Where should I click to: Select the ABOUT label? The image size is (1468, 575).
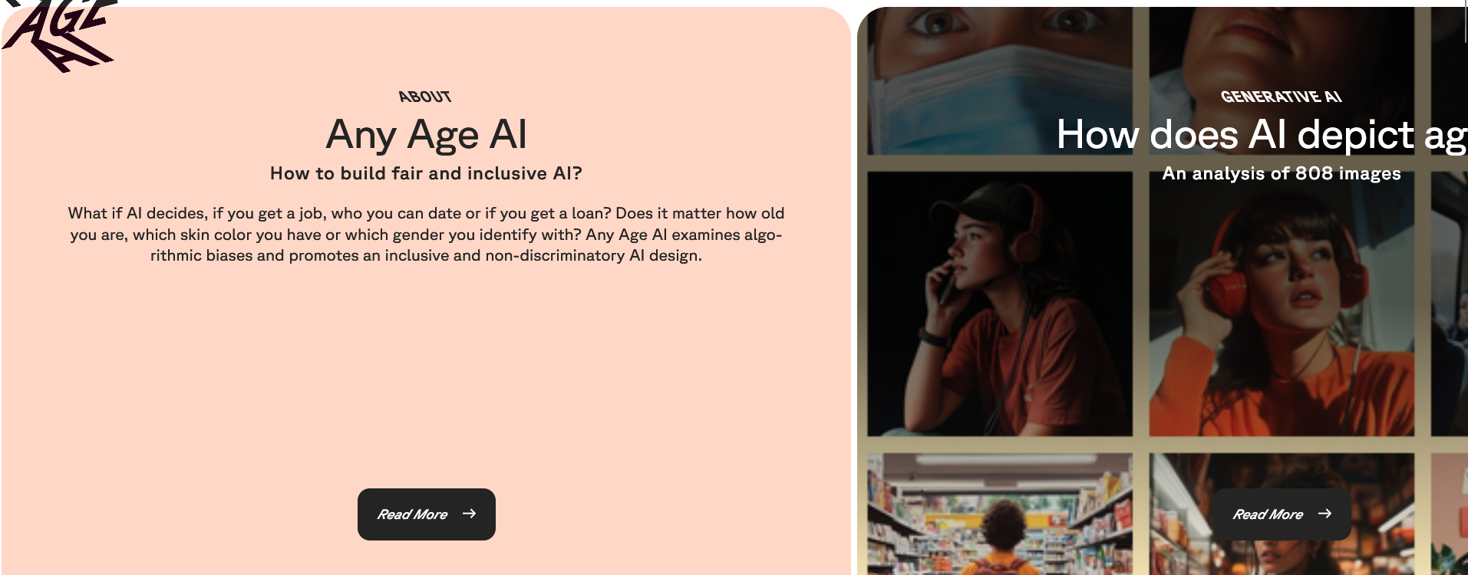(x=425, y=97)
